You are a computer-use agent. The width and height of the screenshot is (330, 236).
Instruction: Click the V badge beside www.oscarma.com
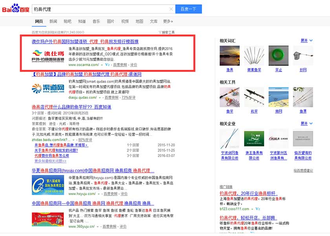click(x=107, y=65)
